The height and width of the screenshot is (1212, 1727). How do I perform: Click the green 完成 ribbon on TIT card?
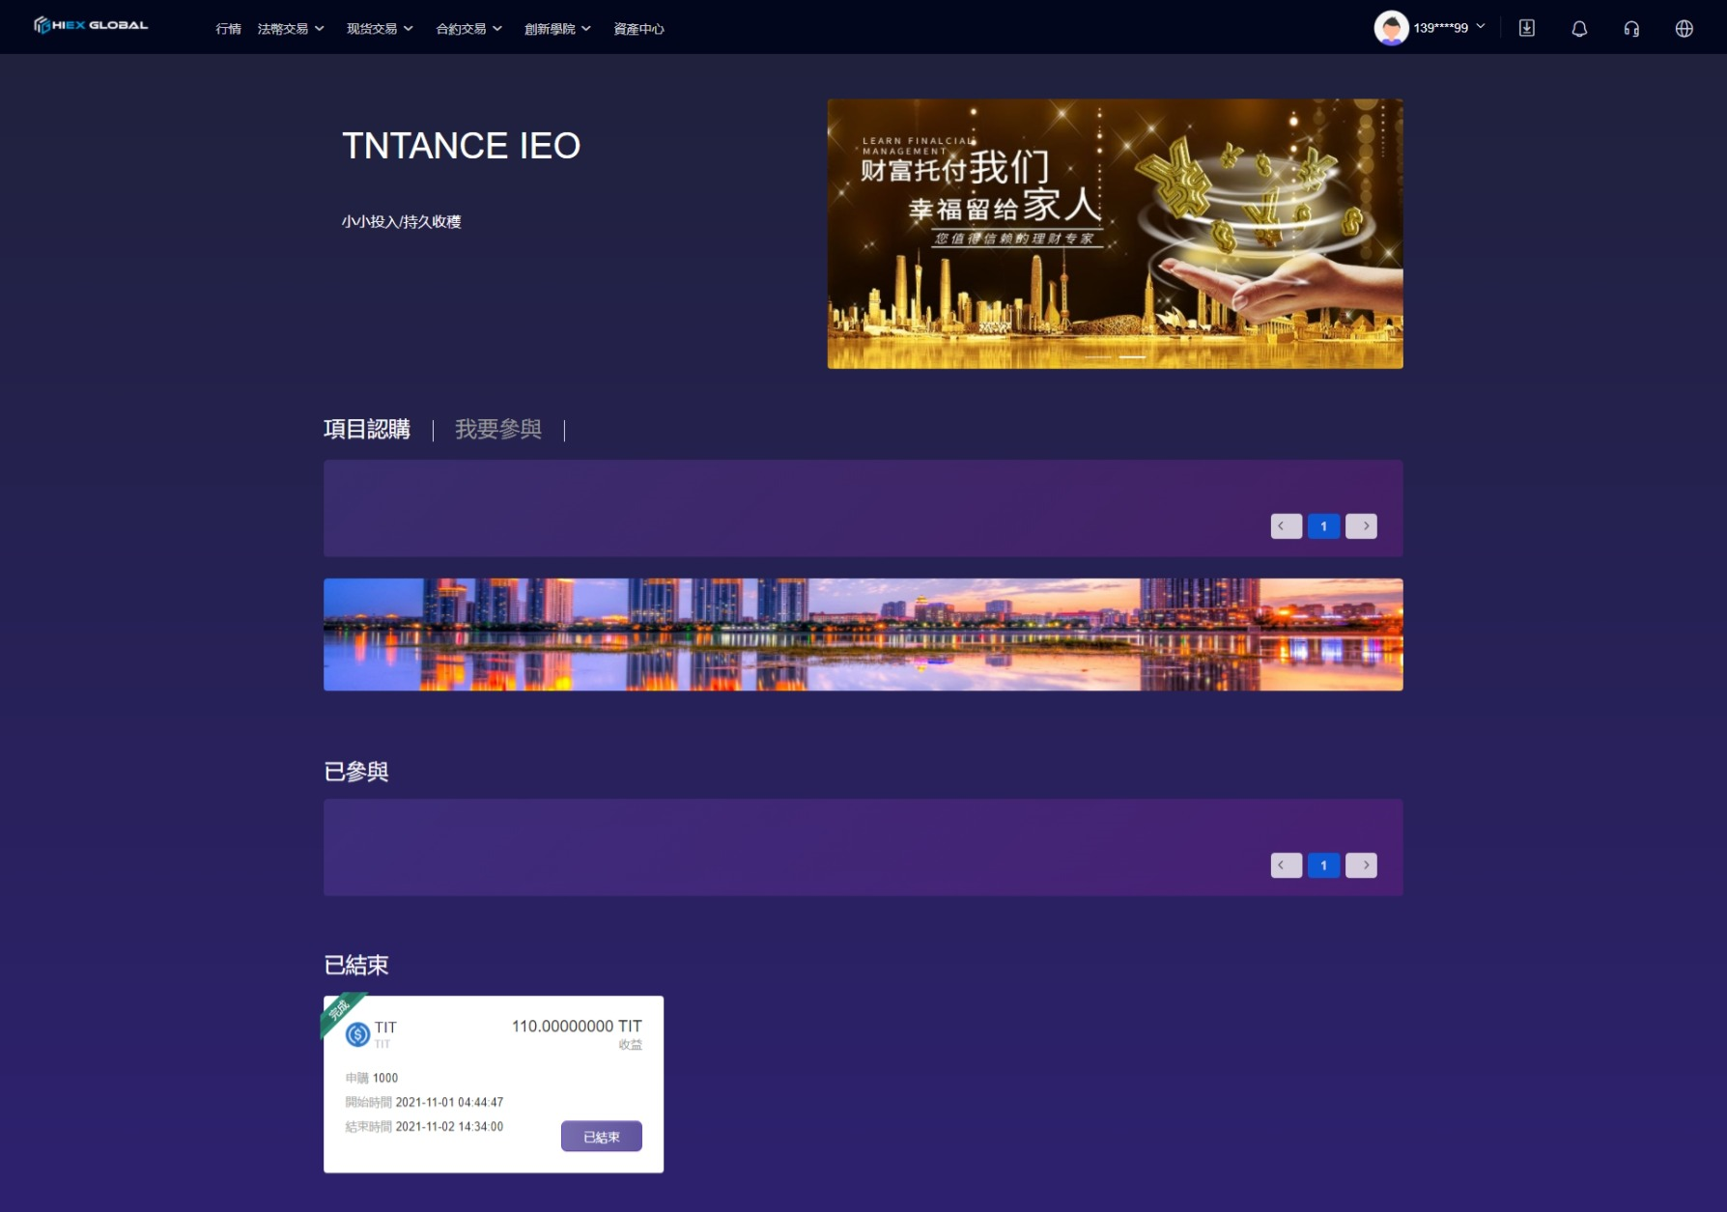click(341, 1011)
